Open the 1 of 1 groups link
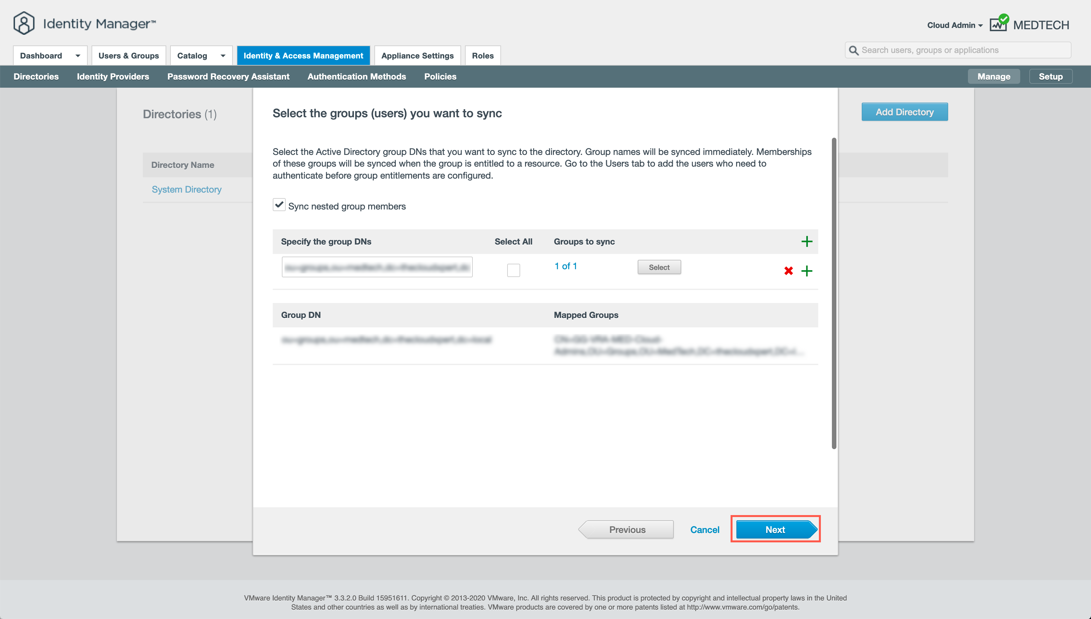This screenshot has width=1091, height=619. click(565, 266)
